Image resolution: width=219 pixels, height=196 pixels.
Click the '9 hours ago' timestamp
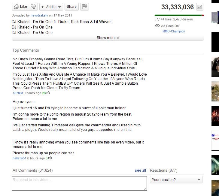32,93
